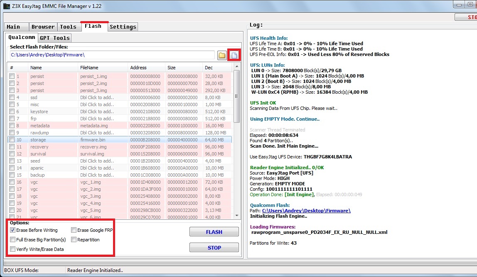Switch to the Main tab
477x277 pixels.
14,27
